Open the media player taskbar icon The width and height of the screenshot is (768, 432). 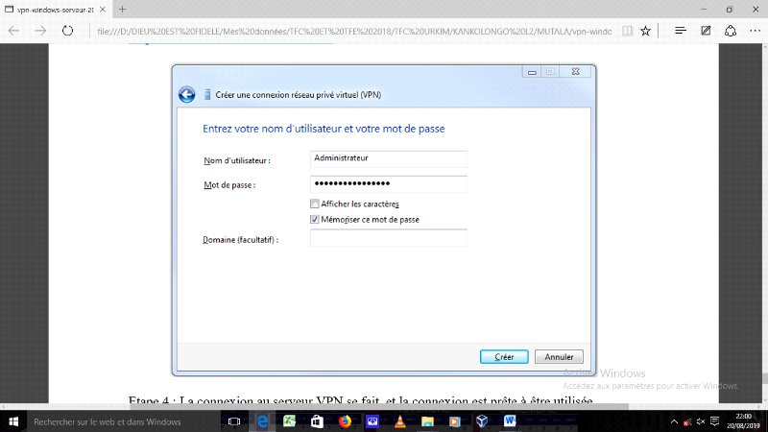click(454, 421)
